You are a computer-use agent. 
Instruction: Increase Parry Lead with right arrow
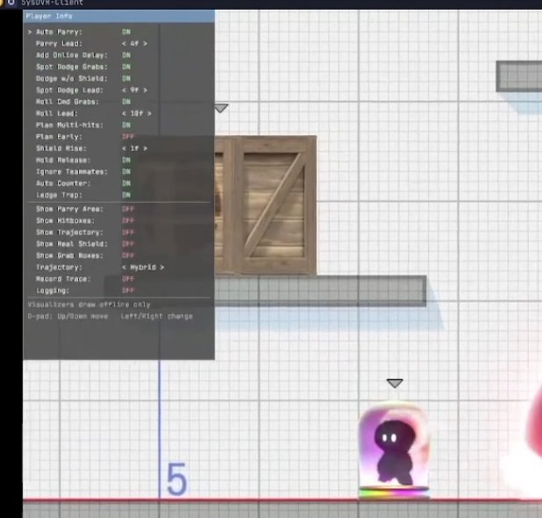[x=145, y=44]
